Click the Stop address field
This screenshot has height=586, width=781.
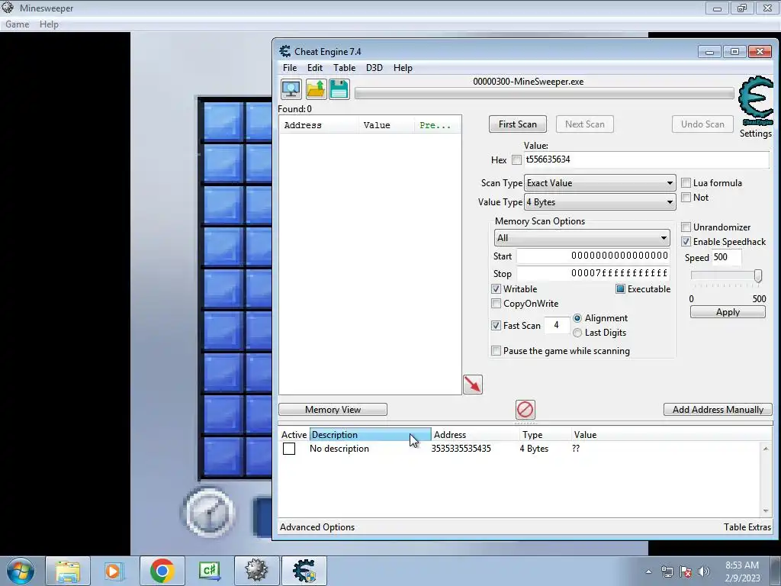[x=593, y=273]
